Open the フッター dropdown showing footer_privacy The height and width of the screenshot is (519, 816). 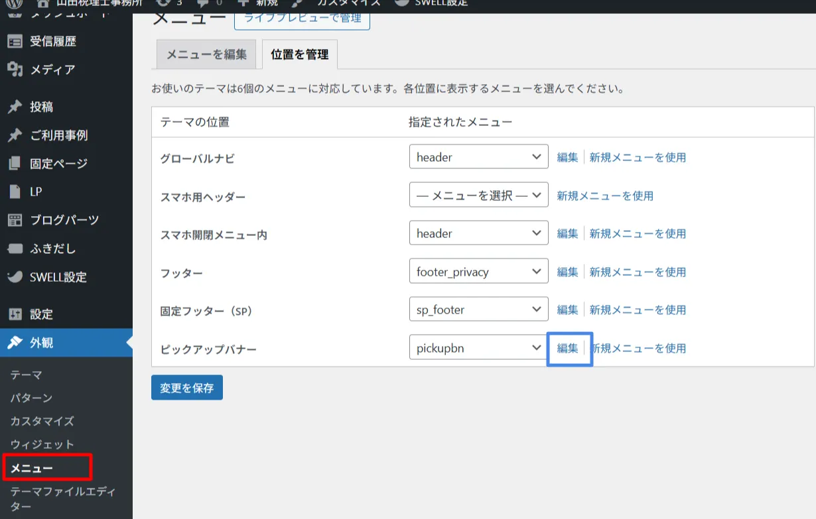[479, 272]
